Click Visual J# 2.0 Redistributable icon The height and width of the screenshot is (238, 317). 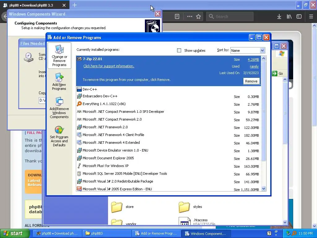pyautogui.click(x=79, y=181)
